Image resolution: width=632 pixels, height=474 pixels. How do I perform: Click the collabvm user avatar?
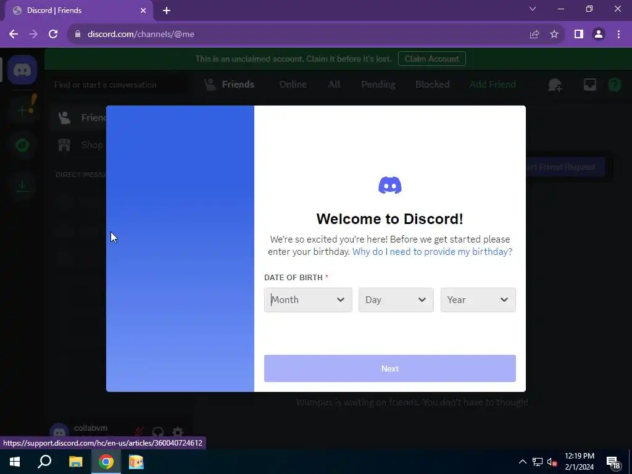point(59,432)
